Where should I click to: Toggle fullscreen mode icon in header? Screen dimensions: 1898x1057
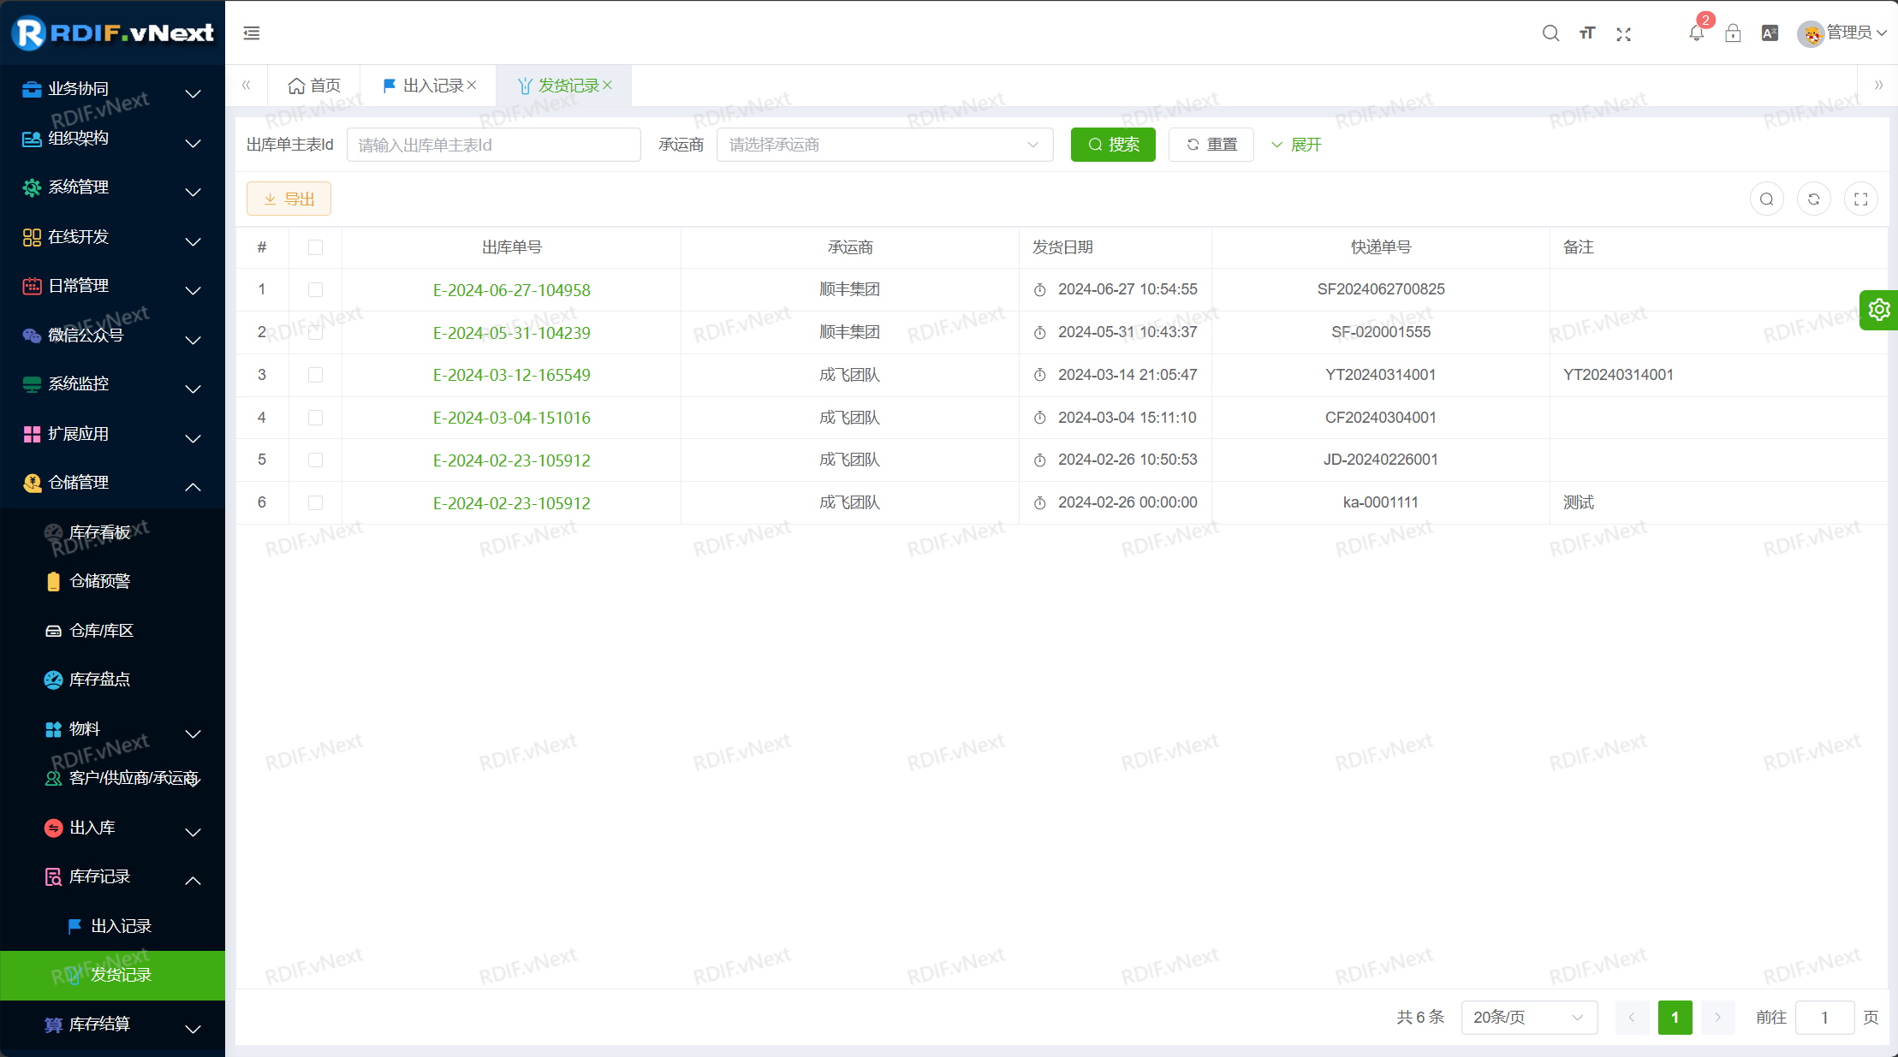(x=1624, y=34)
